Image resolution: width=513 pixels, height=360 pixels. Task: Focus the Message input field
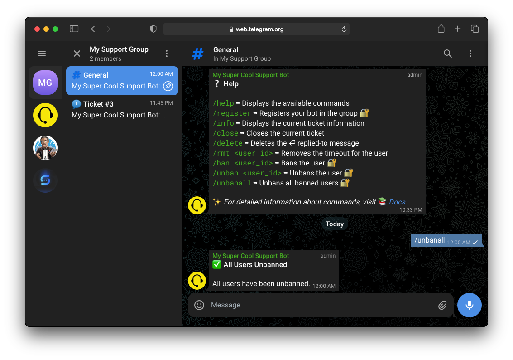321,305
